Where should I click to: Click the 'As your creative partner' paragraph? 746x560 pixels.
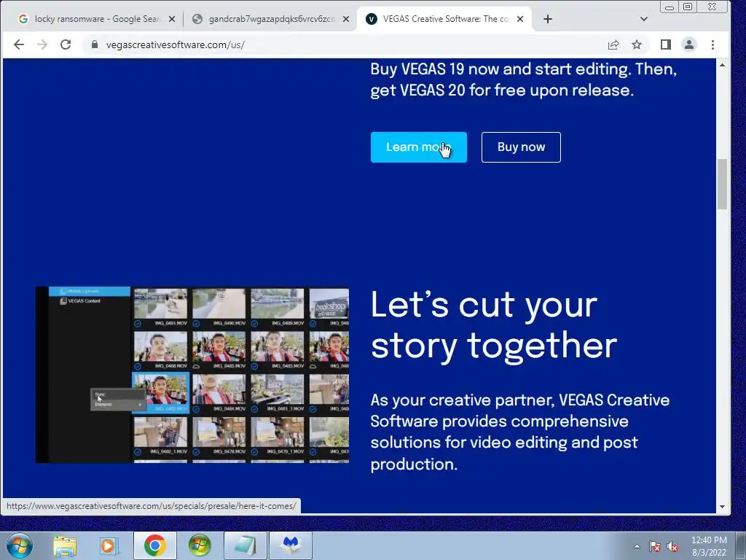pyautogui.click(x=519, y=432)
